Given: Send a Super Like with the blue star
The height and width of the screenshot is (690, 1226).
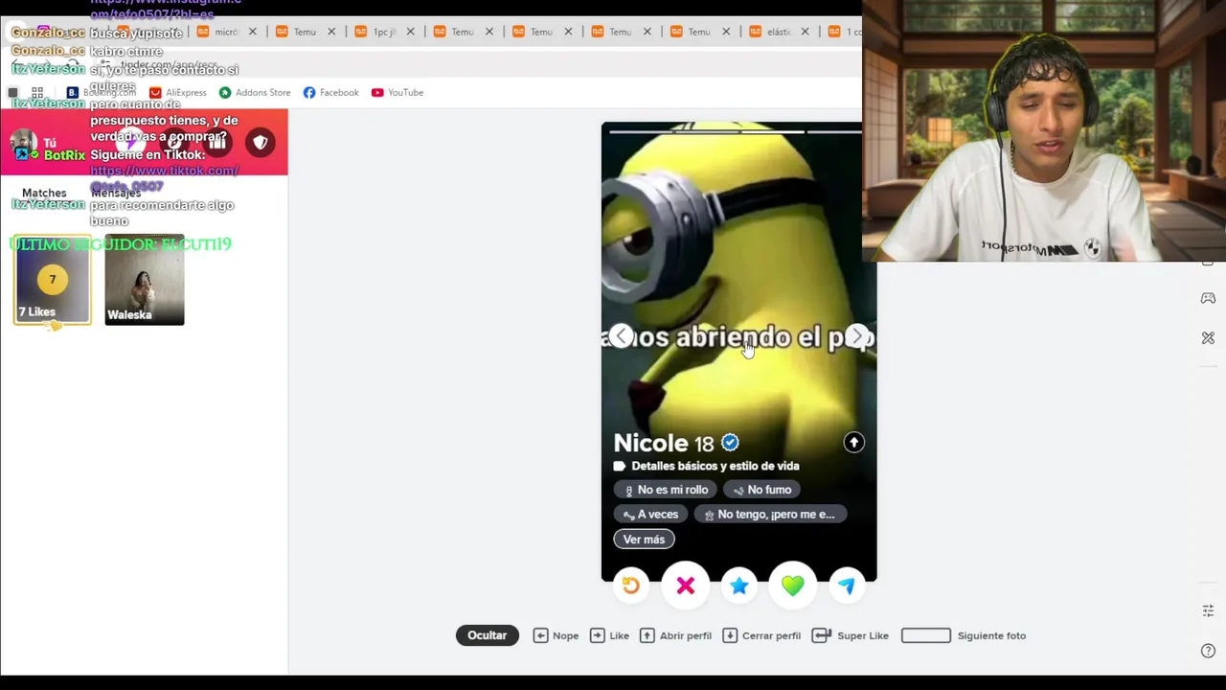Looking at the screenshot, I should (739, 586).
